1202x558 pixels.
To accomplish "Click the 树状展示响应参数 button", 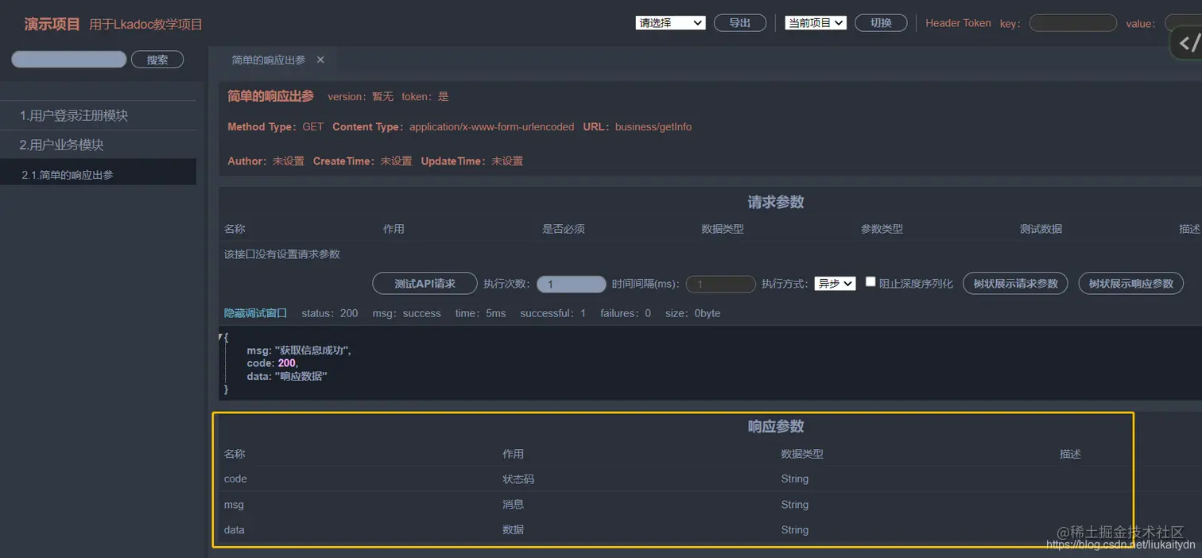I will (1130, 283).
